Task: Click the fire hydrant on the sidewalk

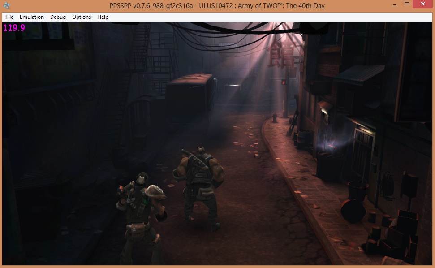Action: [275, 117]
